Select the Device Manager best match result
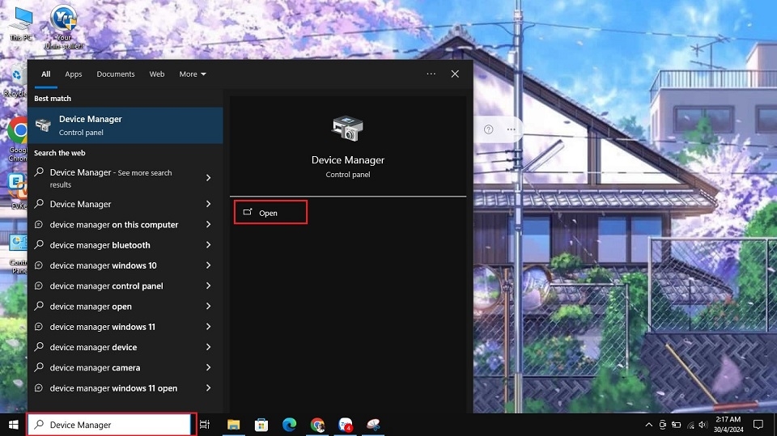This screenshot has height=436, width=777. coord(125,125)
